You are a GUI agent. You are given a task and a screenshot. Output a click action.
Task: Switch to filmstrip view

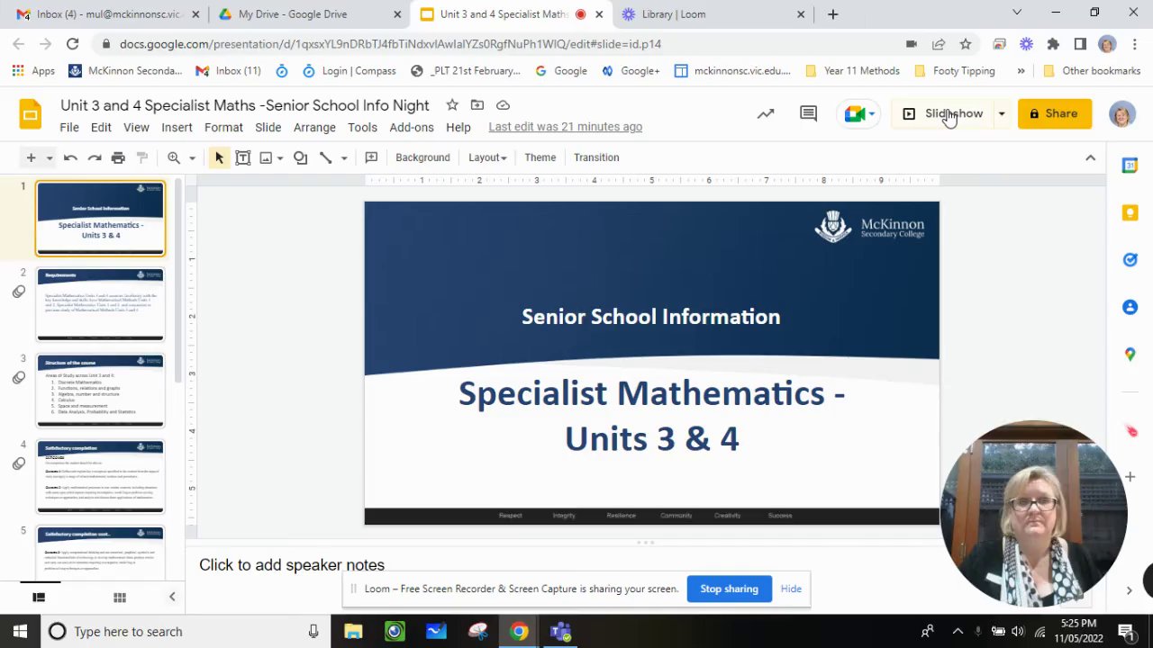(39, 598)
